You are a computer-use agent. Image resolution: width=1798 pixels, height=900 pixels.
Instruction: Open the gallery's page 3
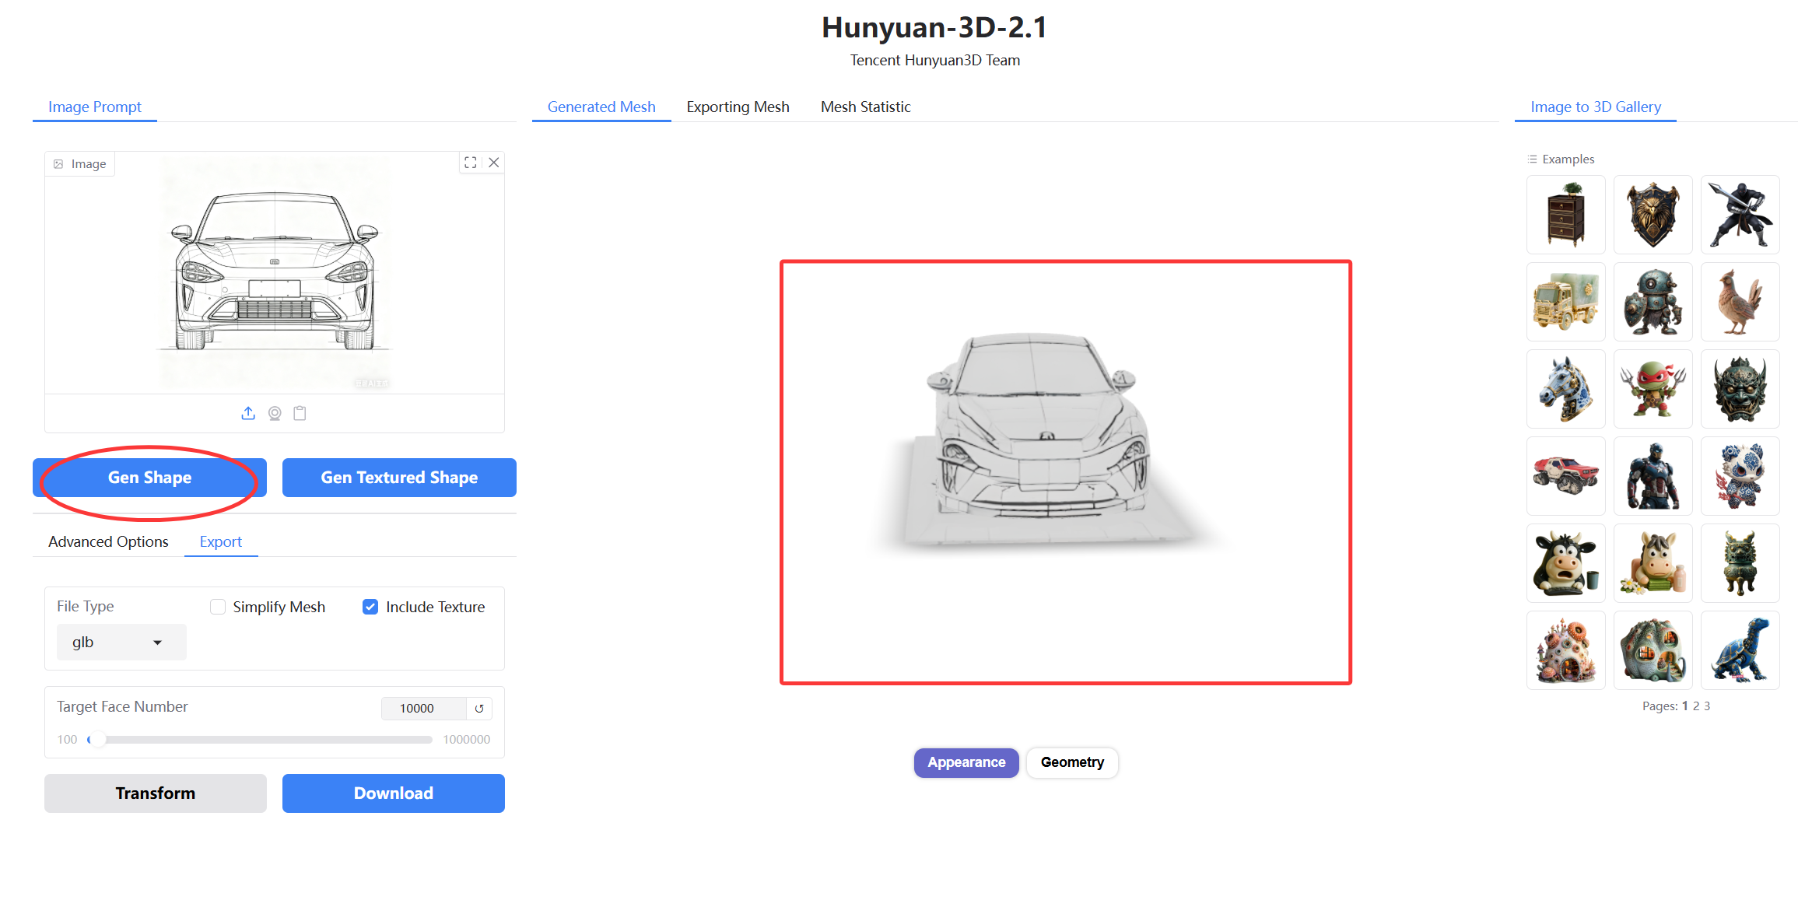point(1707,706)
